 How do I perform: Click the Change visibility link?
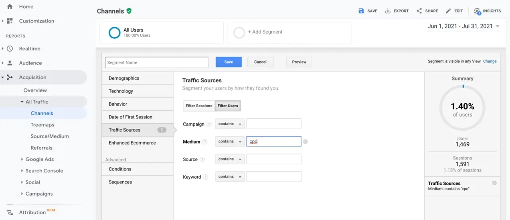pyautogui.click(x=490, y=62)
